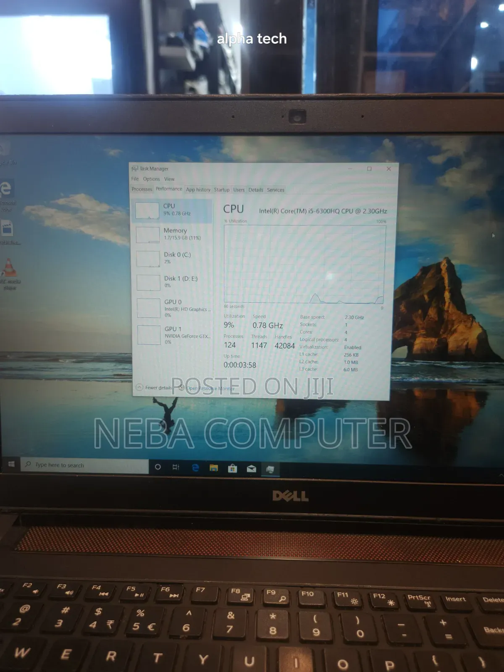Switch to the App history tab
Viewport: 504px width, 672px height.
click(x=198, y=190)
